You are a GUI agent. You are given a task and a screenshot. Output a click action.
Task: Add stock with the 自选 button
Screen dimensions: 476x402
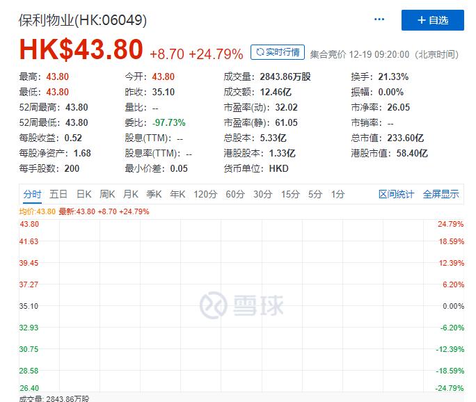click(433, 20)
